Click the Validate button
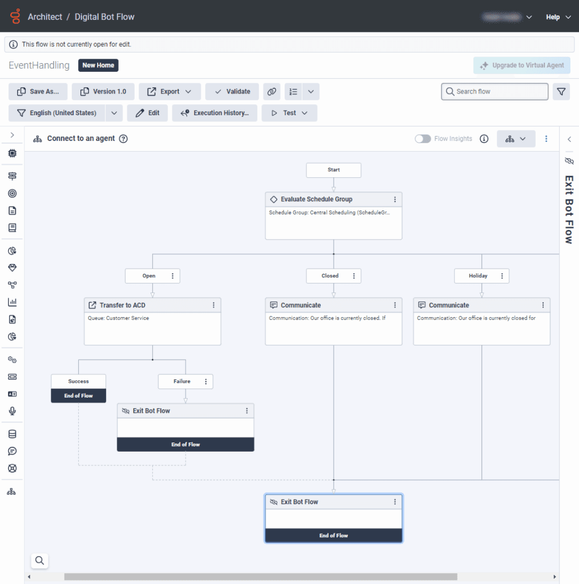Image resolution: width=579 pixels, height=584 pixels. click(232, 91)
